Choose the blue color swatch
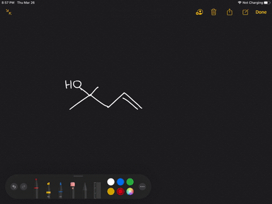This screenshot has height=204, width=272. tap(121, 182)
